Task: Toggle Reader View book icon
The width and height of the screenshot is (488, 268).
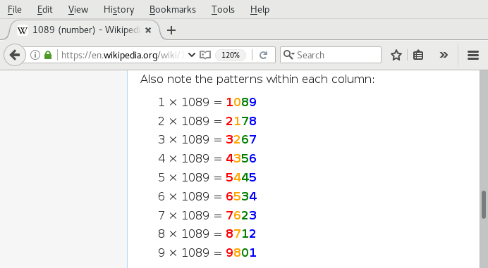Action: [205, 55]
